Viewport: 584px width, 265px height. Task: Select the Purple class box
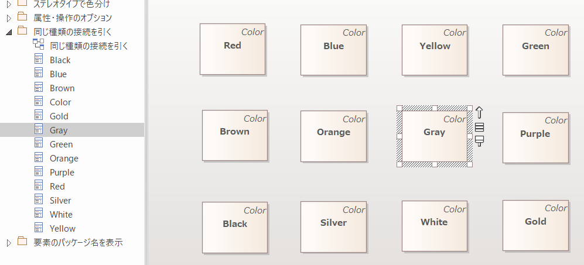(535, 137)
